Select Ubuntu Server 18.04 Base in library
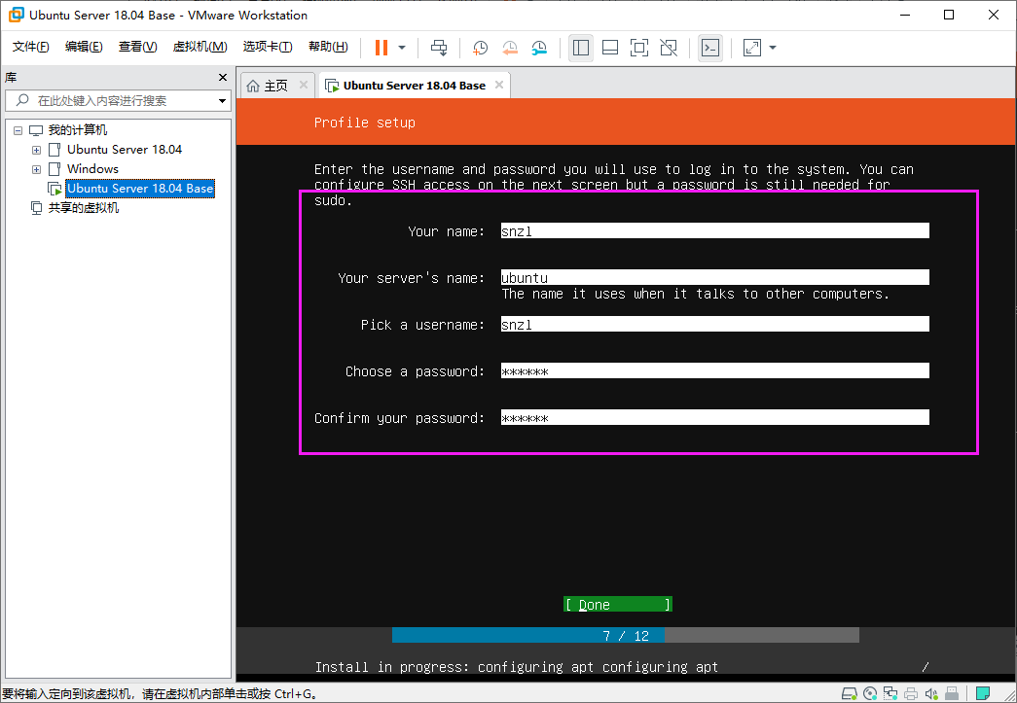The width and height of the screenshot is (1017, 703). (x=140, y=189)
